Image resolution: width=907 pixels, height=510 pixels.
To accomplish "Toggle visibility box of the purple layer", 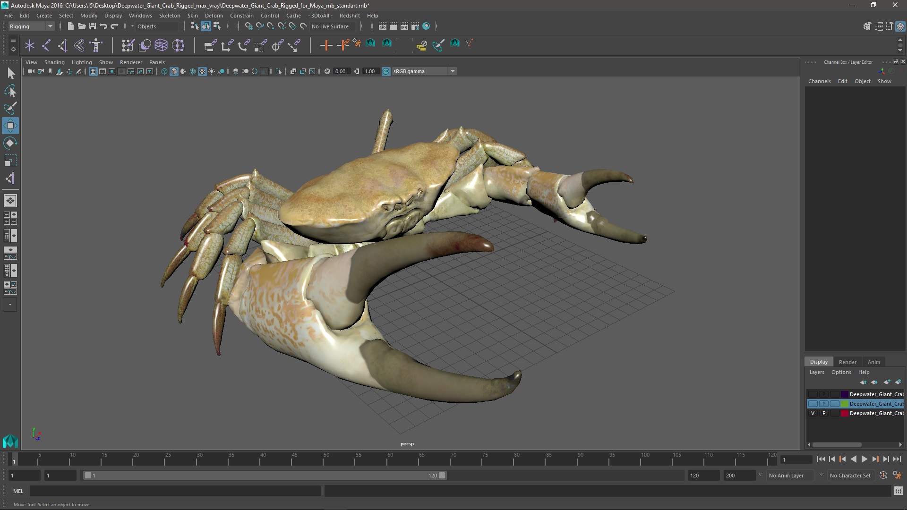I will click(813, 394).
